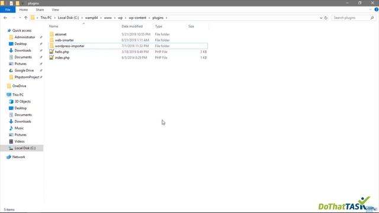The height and width of the screenshot is (213, 379).
Task: Open quick access toolbar customize dropdown
Action: point(23,4)
